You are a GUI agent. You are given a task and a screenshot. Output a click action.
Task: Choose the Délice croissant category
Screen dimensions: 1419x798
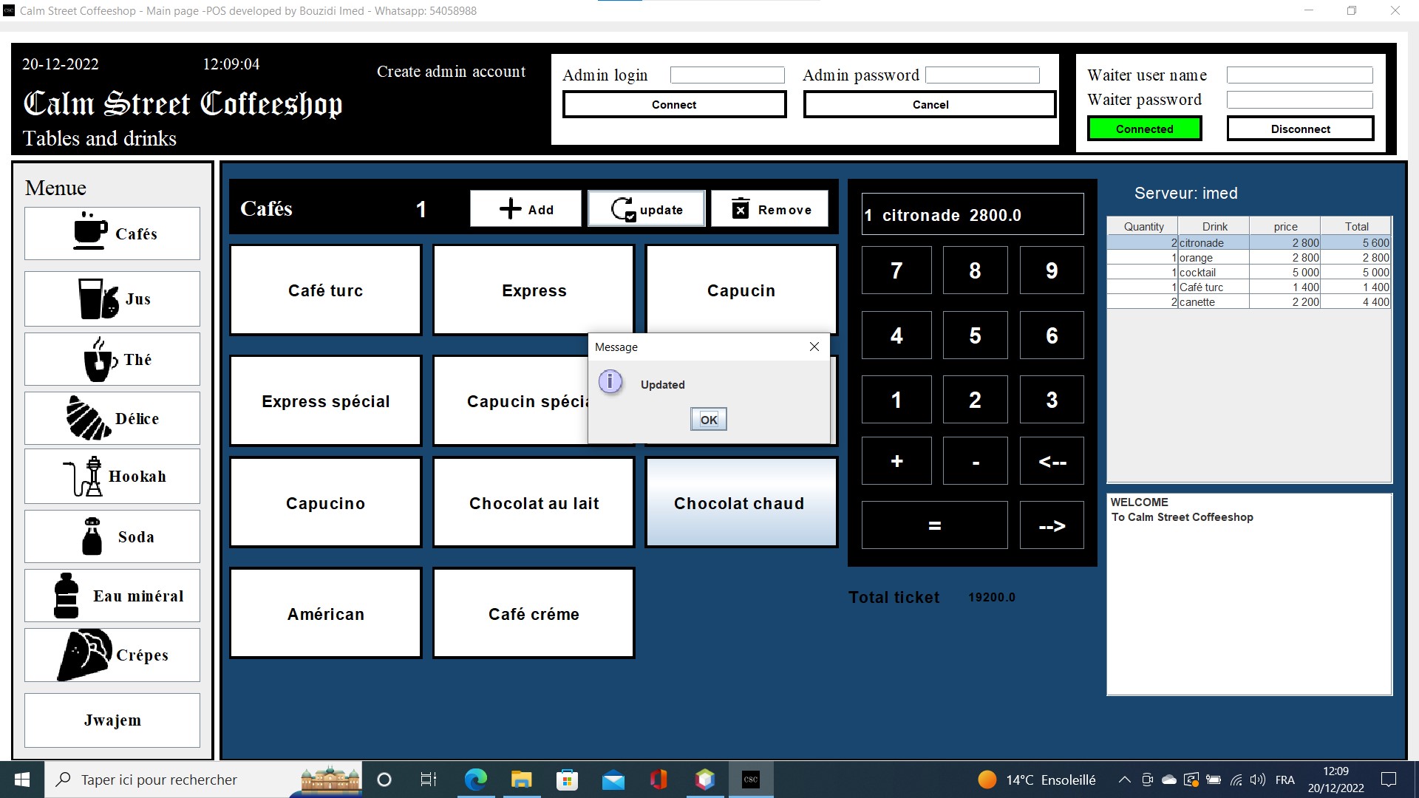pos(112,418)
